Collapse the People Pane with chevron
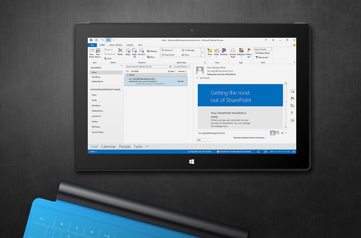The width and height of the screenshot is (361, 238). pos(286,133)
